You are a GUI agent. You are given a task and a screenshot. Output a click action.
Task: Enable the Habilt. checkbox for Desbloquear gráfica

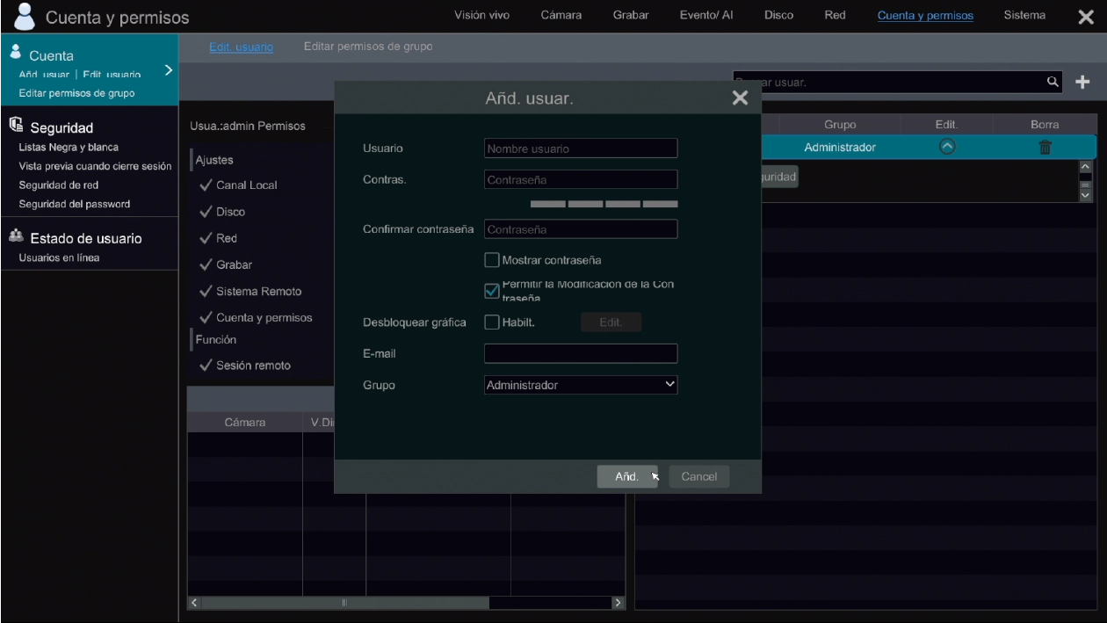pyautogui.click(x=492, y=322)
